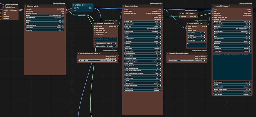The height and width of the screenshot is (117, 256).
Task: Toggle guide_size_for bbox in FaceDetailer (pipe)
Action: 143,24
